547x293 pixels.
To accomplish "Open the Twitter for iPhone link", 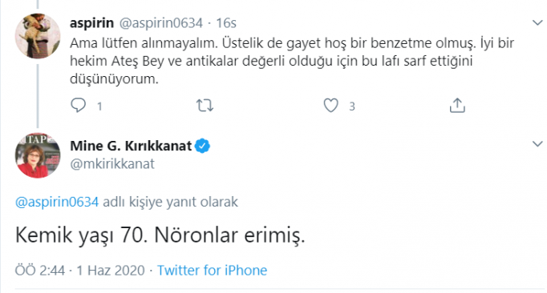I will (x=212, y=271).
